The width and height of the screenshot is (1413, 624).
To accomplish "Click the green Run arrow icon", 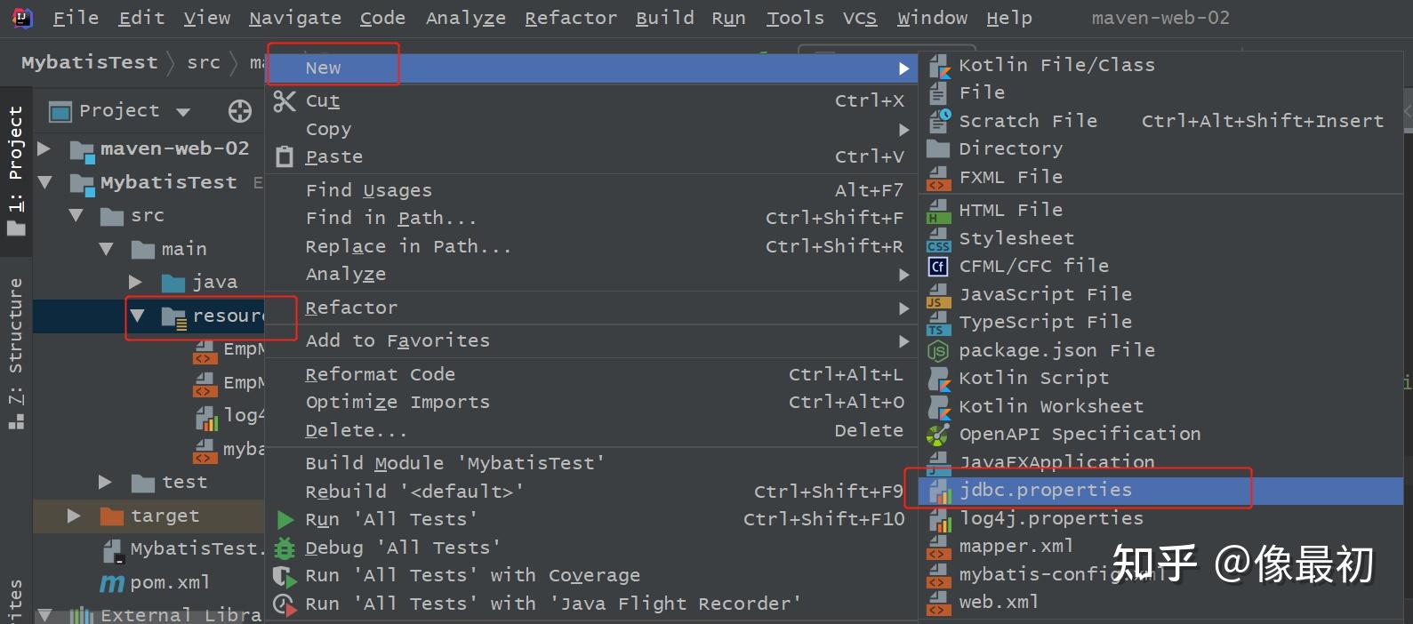I will pos(285,520).
